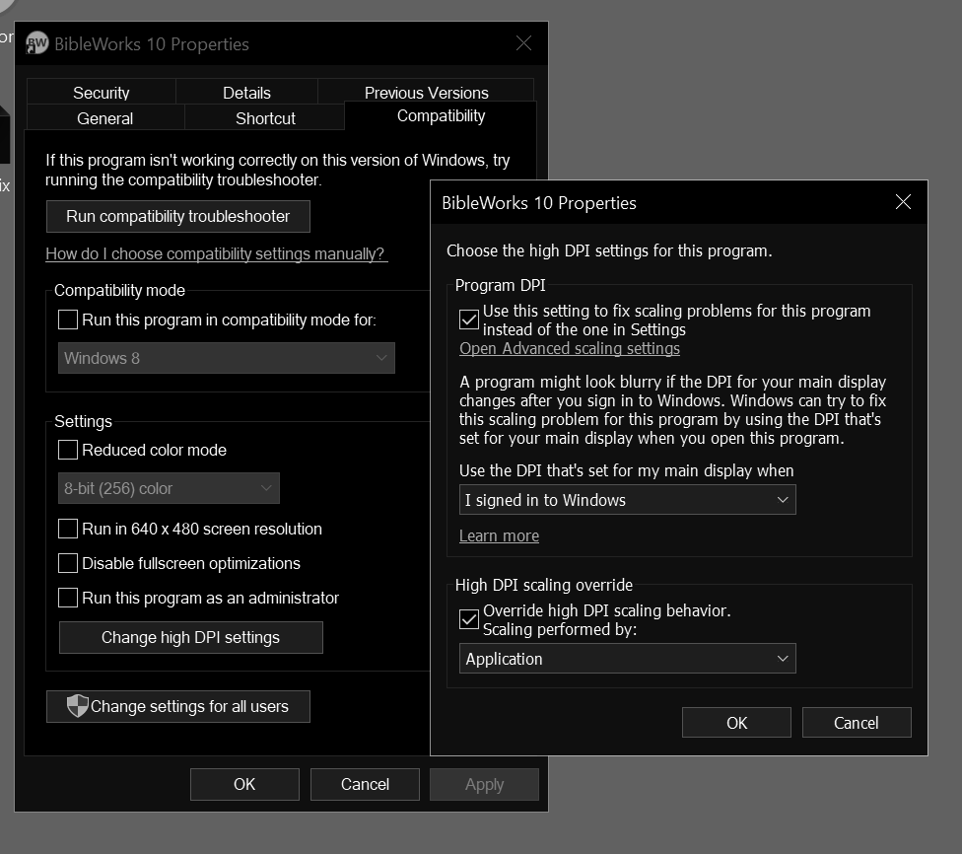Viewport: 962px width, 854px height.
Task: Open Advanced scaling settings link
Action: (x=570, y=348)
